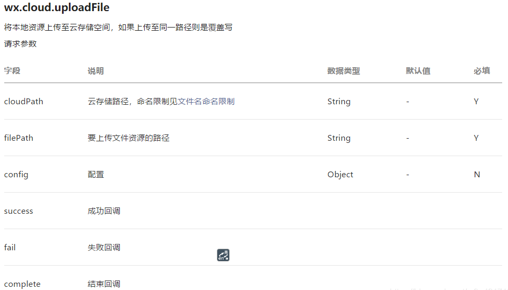Click the 数据类型 column header

pyautogui.click(x=344, y=71)
